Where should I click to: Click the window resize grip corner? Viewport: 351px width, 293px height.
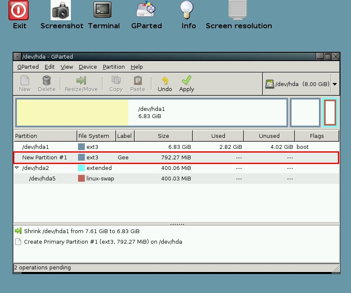click(336, 268)
